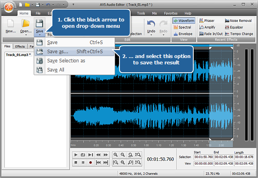The width and height of the screenshot is (258, 178).
Task: Click quick access Save icon
Action: [38, 5]
